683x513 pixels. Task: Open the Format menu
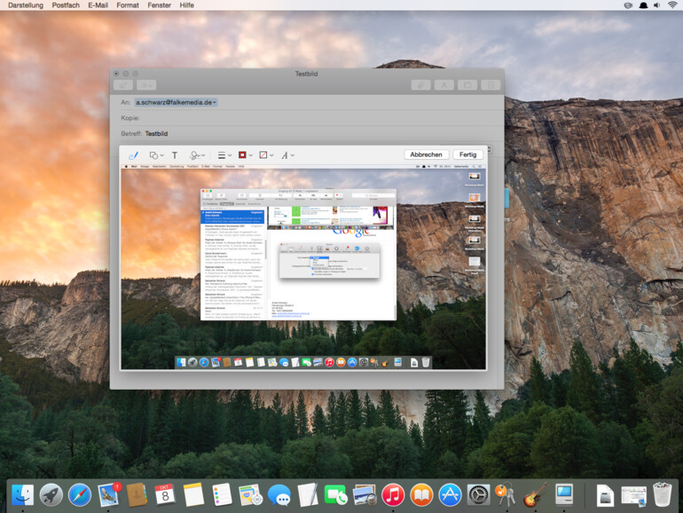[x=128, y=5]
